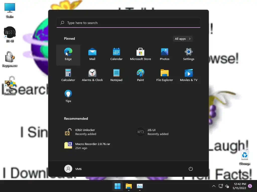Click the muted volume tray icon
This screenshot has height=192, width=257.
227,186
